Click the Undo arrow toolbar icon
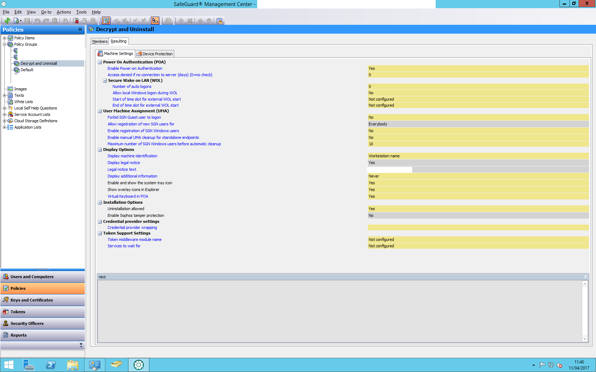The width and height of the screenshot is (596, 372). pyautogui.click(x=37, y=21)
